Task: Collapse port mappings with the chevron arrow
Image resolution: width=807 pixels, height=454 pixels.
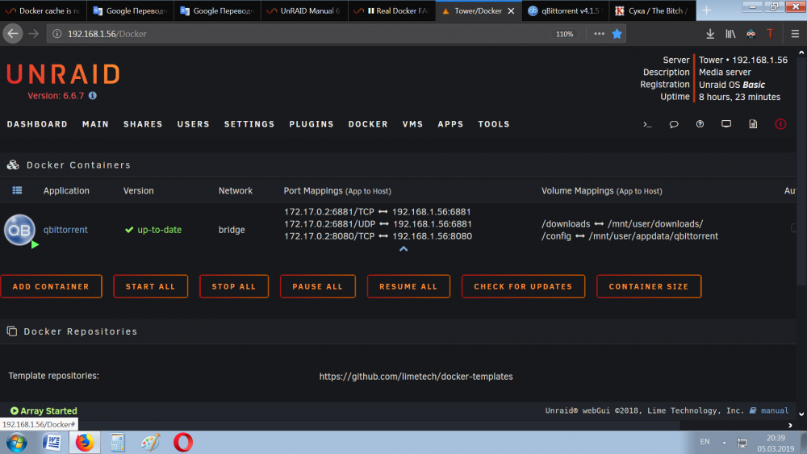Action: point(403,249)
